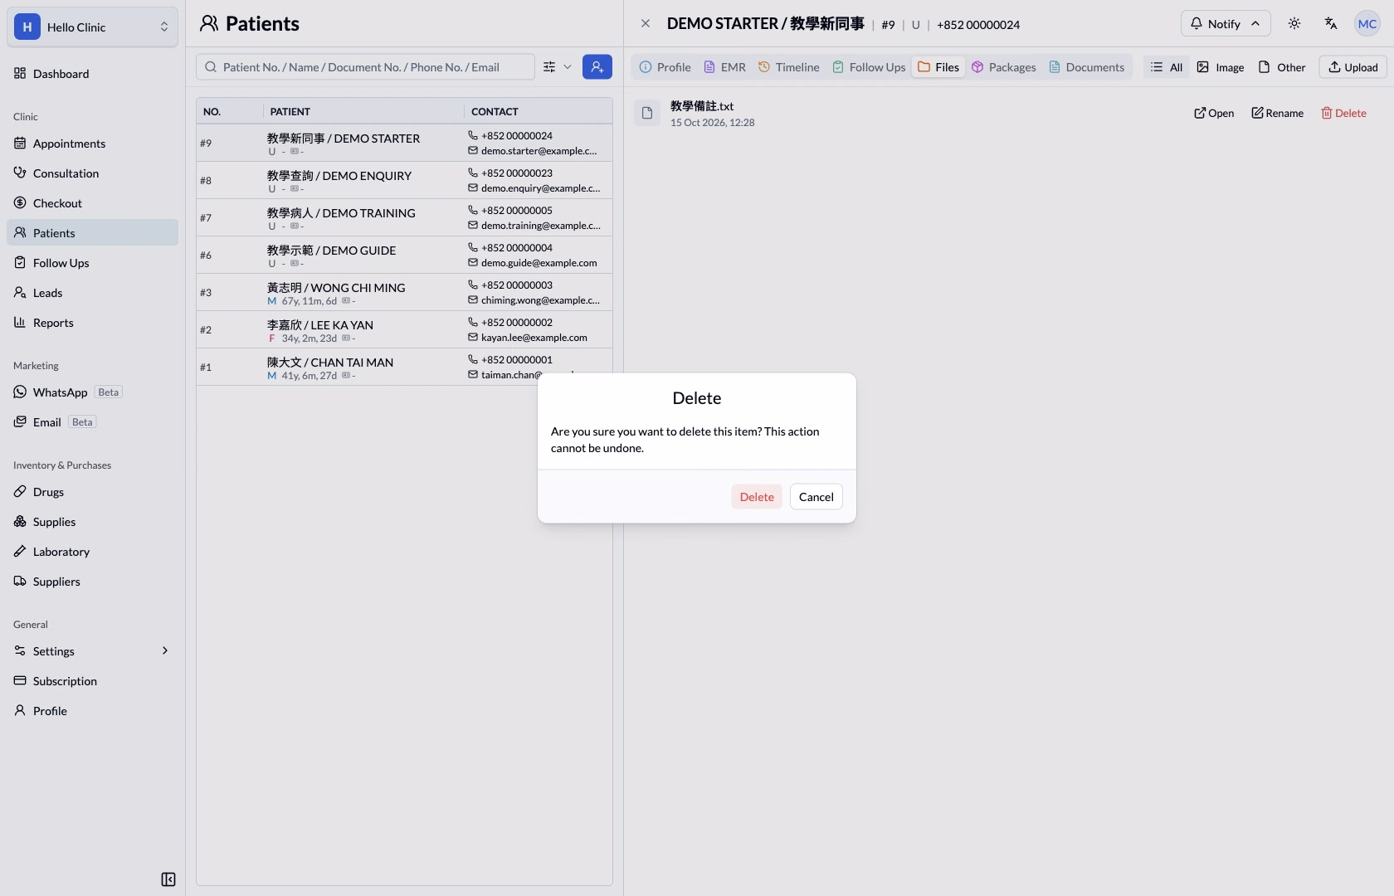This screenshot has width=1394, height=896.
Task: Rename the 教學備註.txt file
Action: (x=1277, y=113)
